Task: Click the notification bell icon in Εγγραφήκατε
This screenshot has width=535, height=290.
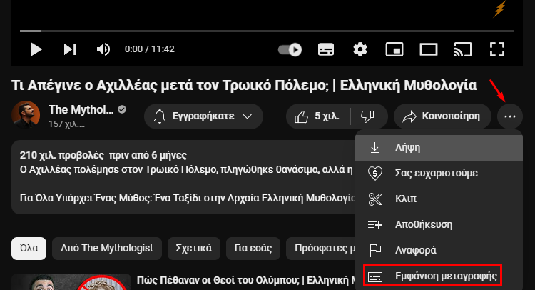Action: click(x=160, y=116)
